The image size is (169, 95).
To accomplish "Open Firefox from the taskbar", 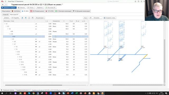I will click(85, 93).
